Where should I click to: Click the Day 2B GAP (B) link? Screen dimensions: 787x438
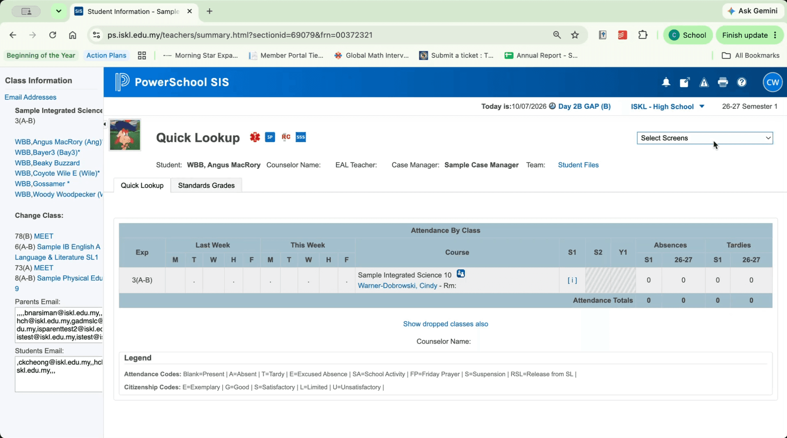click(584, 106)
